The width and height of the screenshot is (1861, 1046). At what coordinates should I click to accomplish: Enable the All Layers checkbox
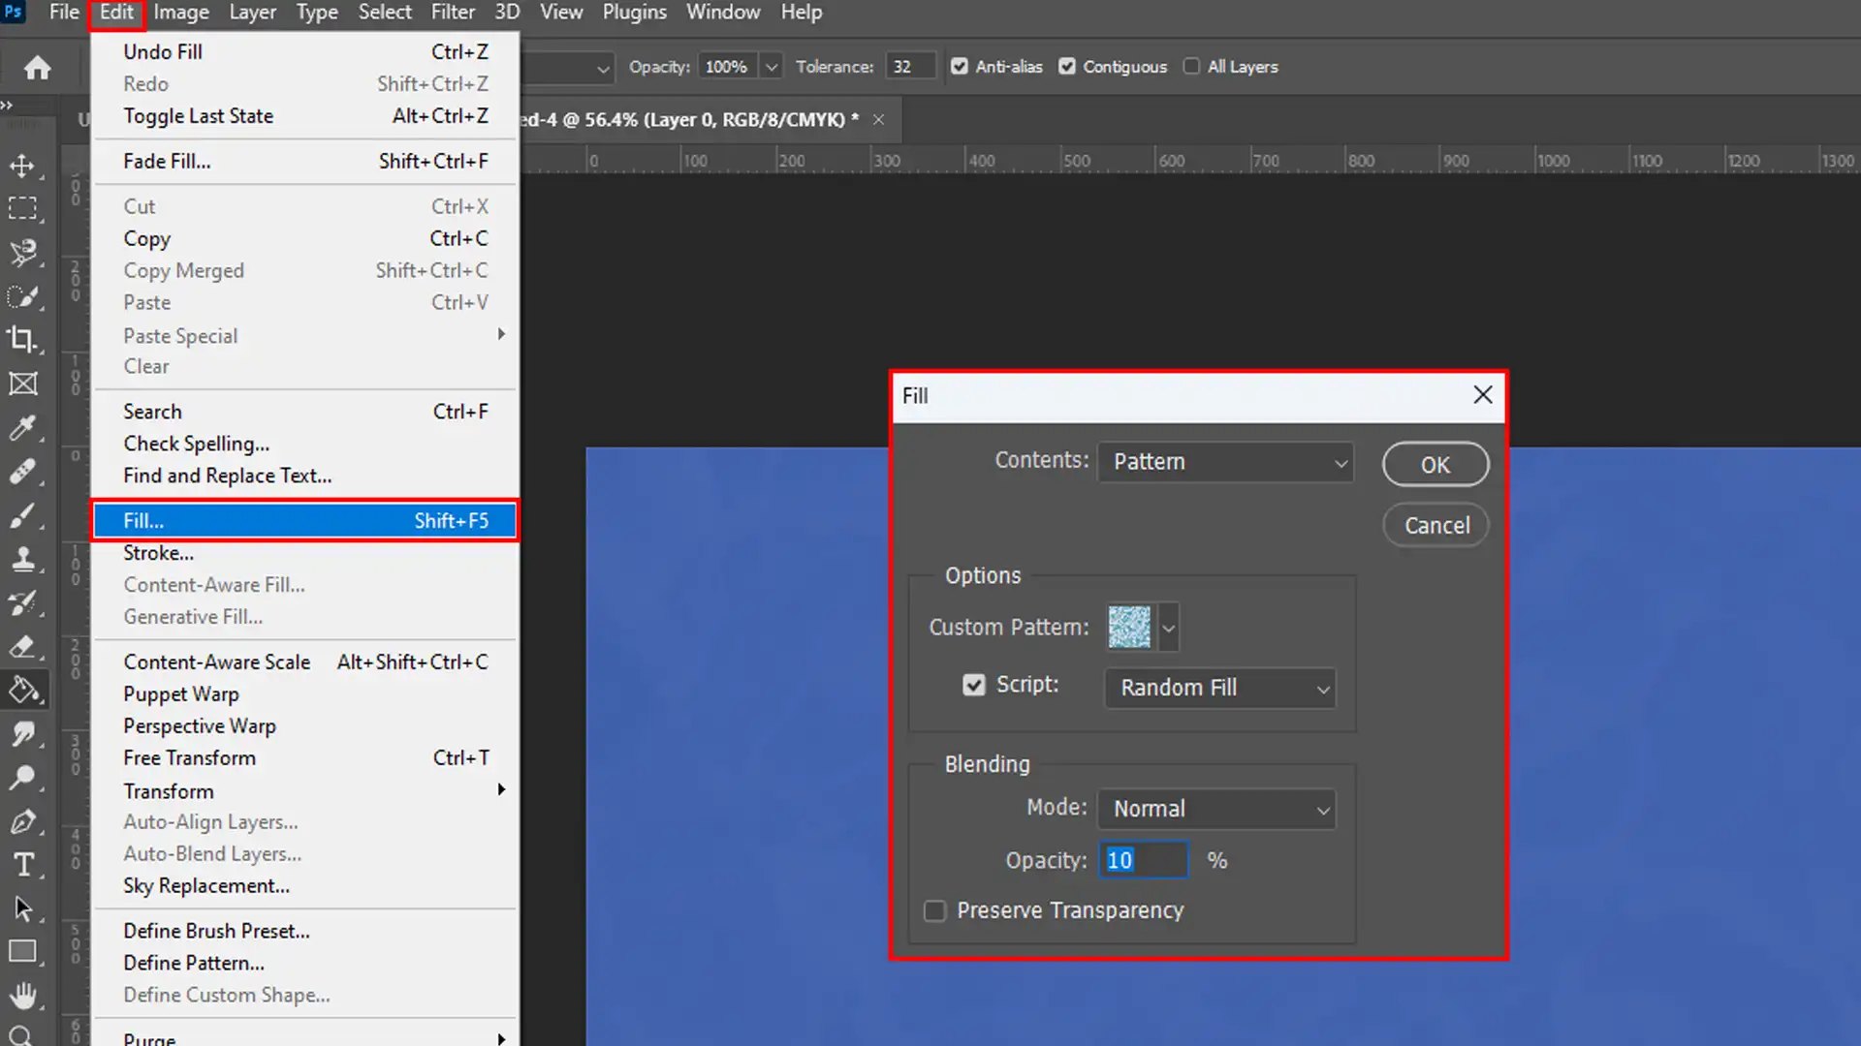[1191, 67]
